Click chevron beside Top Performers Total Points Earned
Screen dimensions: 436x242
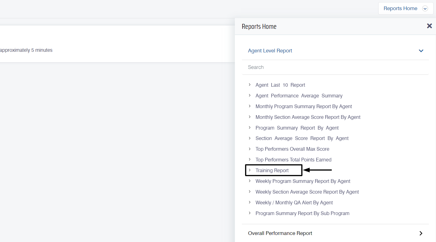click(x=250, y=159)
